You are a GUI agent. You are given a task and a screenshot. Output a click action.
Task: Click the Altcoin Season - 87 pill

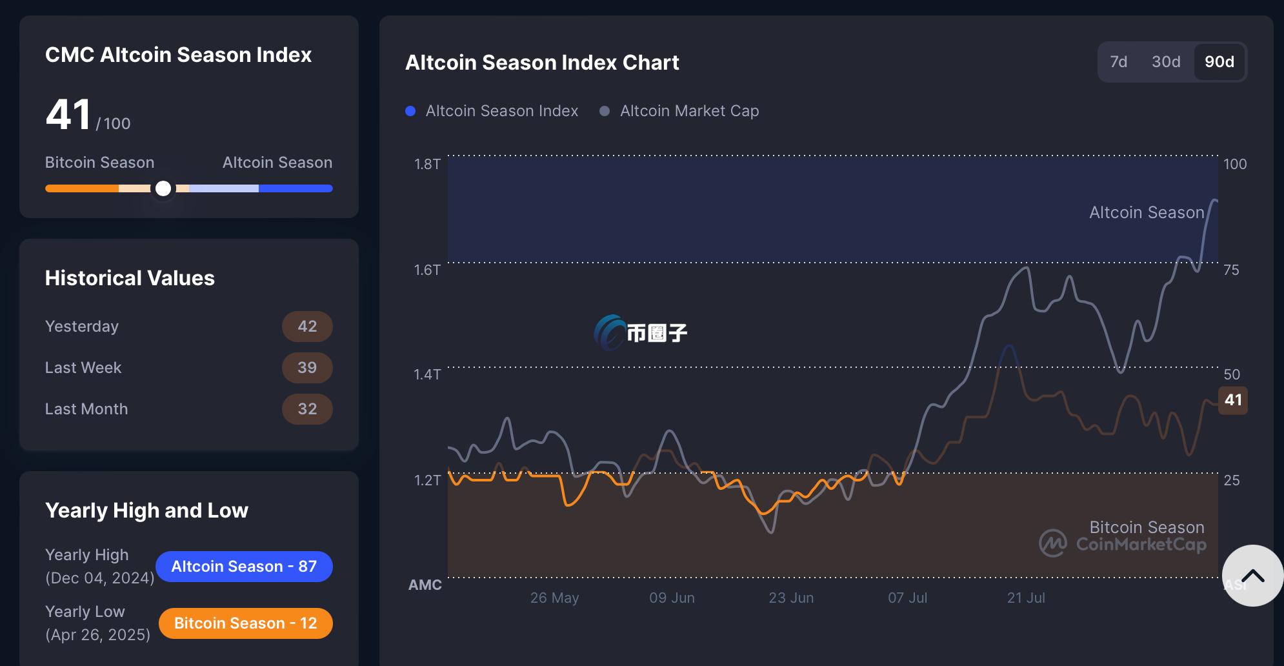[x=244, y=567]
